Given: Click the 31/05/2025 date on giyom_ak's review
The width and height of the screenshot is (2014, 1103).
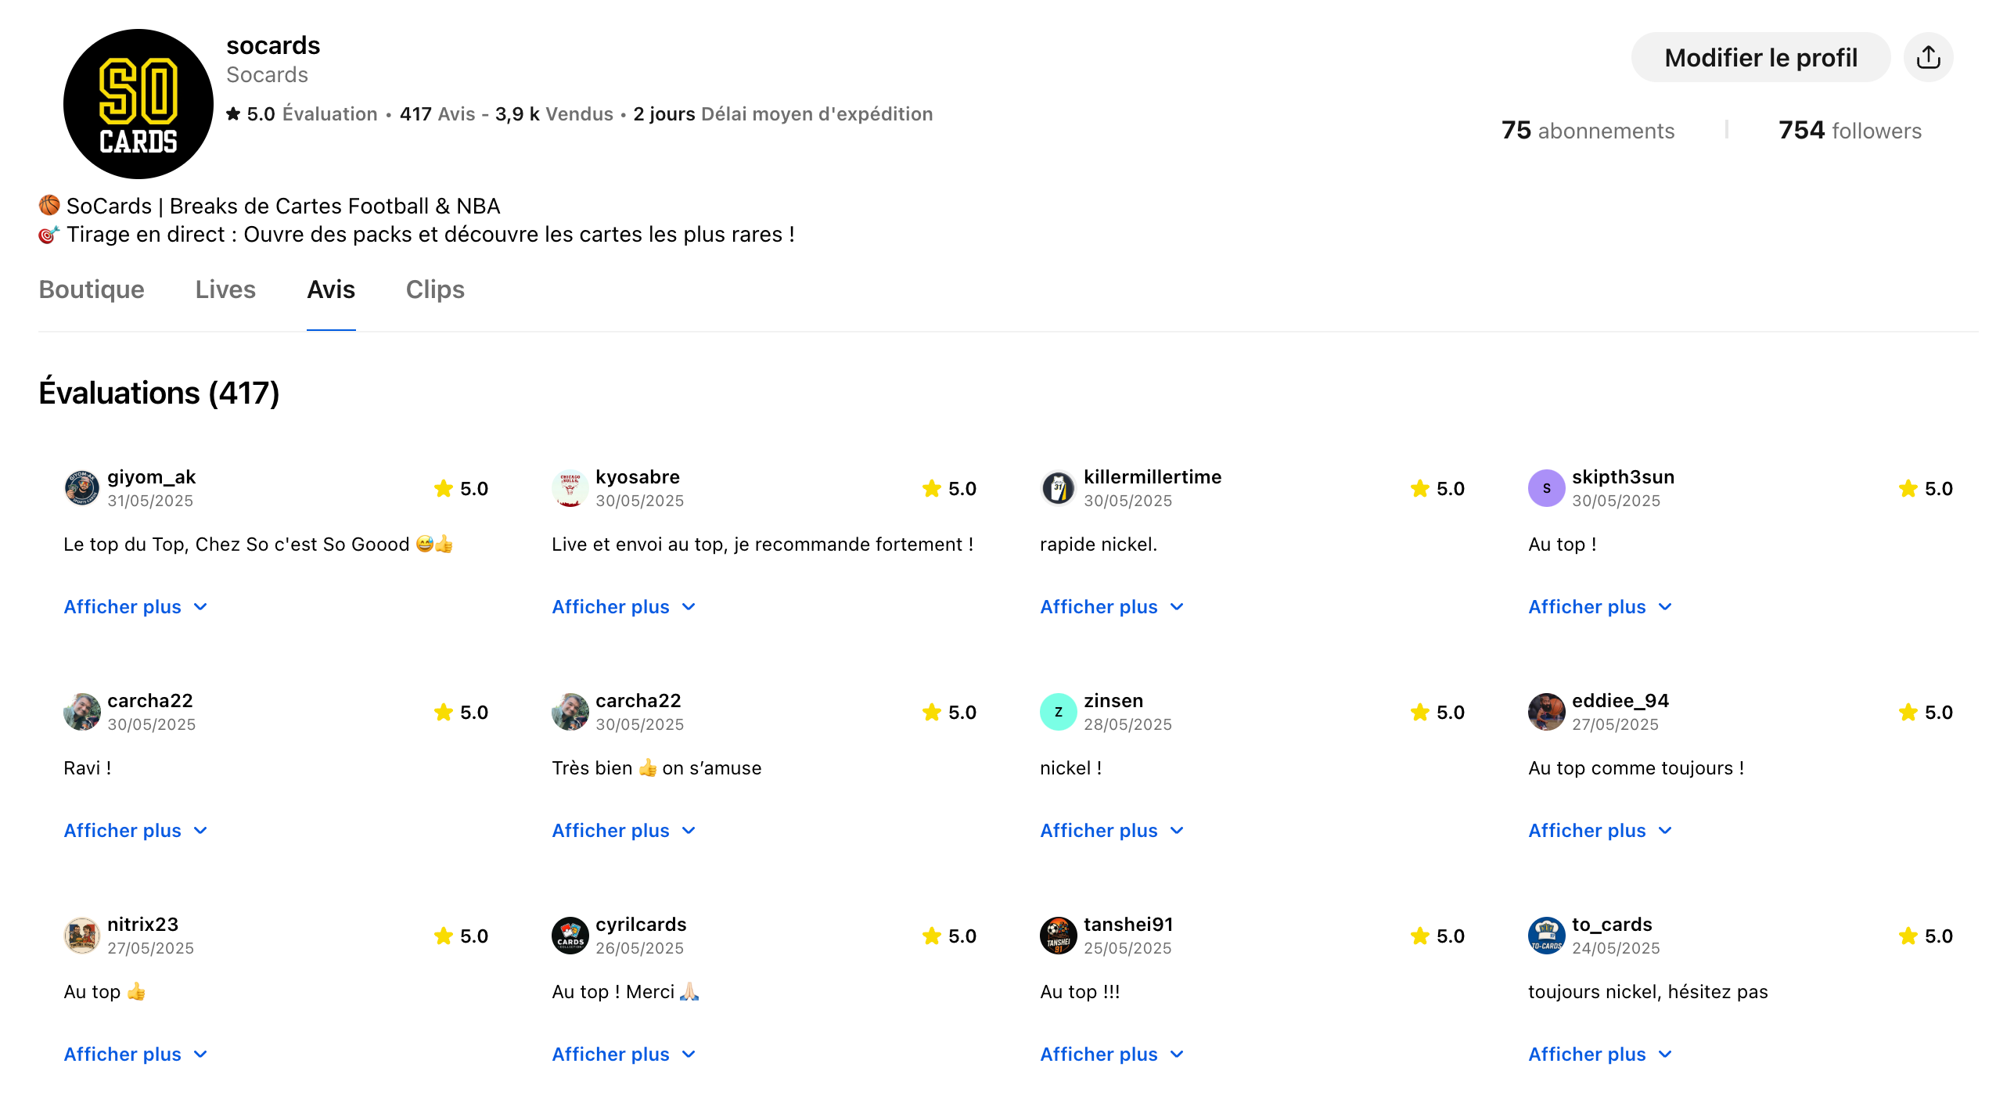Looking at the screenshot, I should pyautogui.click(x=150, y=501).
